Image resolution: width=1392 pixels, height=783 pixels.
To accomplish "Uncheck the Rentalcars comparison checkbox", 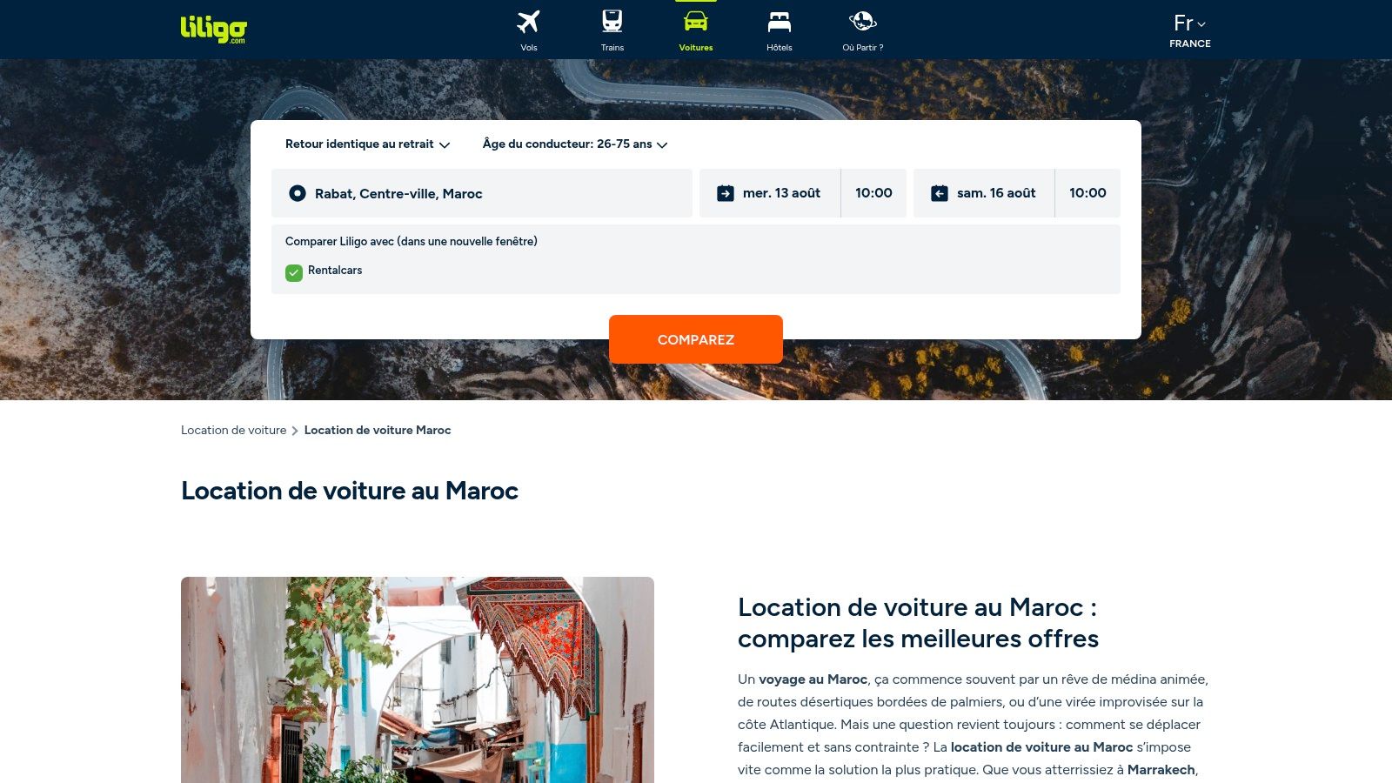I will tap(294, 272).
